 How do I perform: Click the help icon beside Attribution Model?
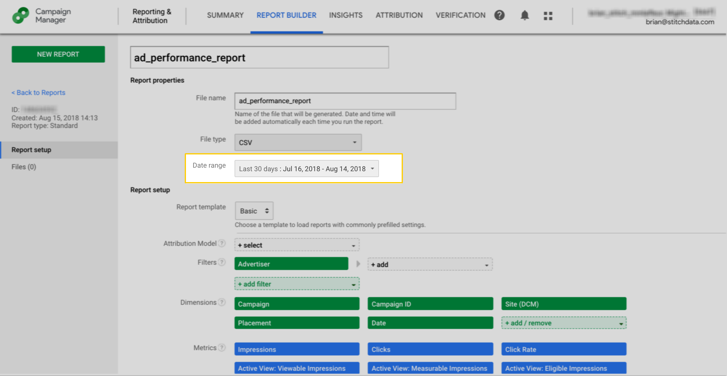(x=222, y=243)
